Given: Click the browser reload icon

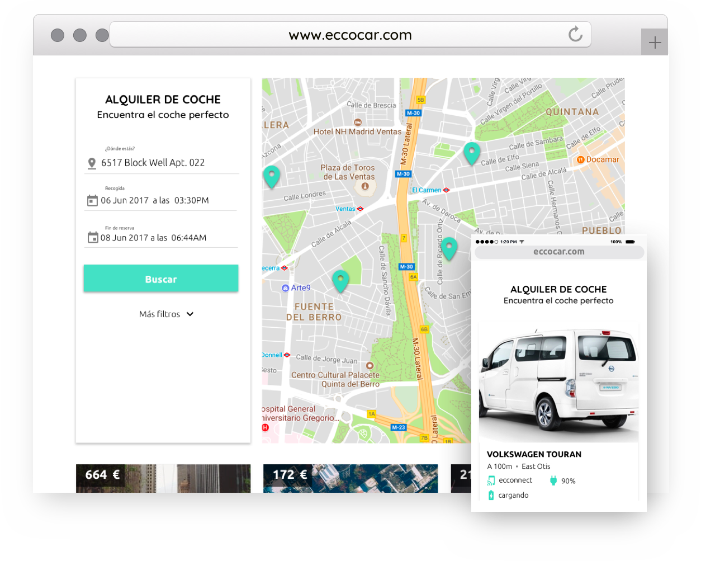Looking at the screenshot, I should pos(575,35).
